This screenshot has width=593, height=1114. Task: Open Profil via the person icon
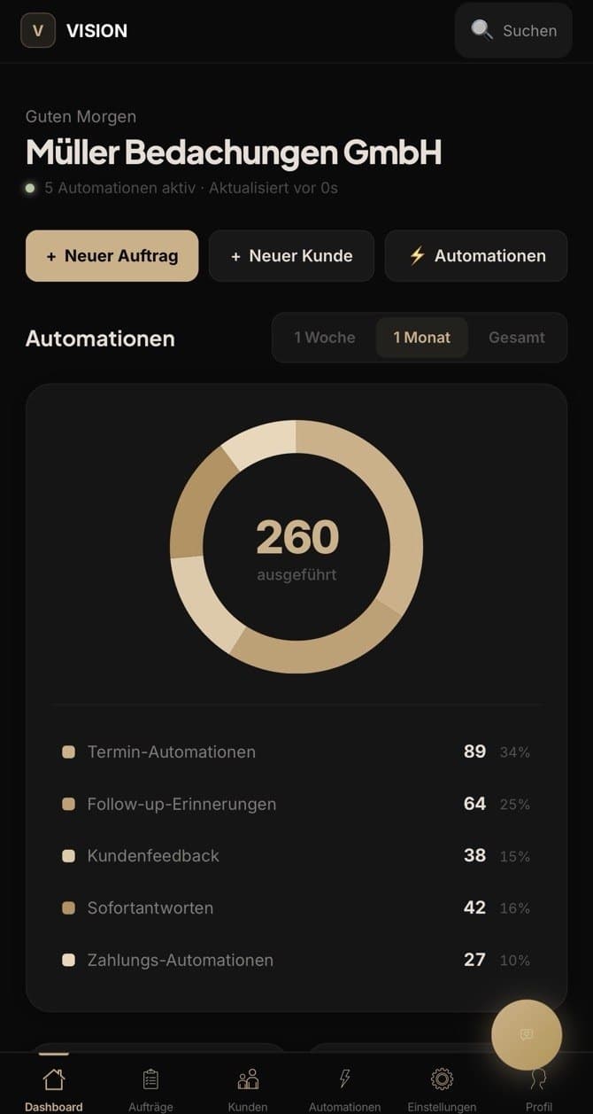538,1079
